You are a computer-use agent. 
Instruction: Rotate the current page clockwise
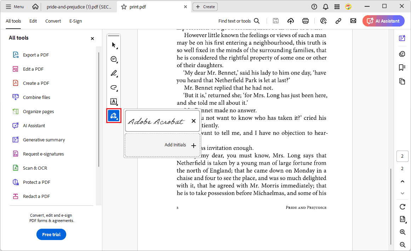coord(403,207)
